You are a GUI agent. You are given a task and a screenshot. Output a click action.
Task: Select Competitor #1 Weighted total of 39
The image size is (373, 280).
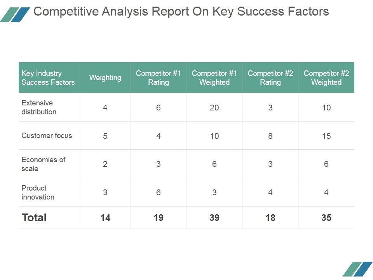click(214, 218)
